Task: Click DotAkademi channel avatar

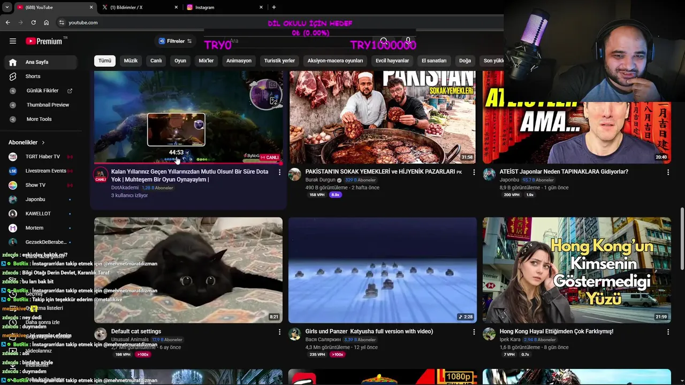Action: coord(101,175)
